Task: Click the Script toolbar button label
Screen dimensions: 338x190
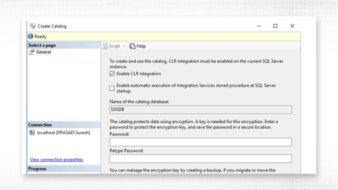Action: pyautogui.click(x=114, y=46)
